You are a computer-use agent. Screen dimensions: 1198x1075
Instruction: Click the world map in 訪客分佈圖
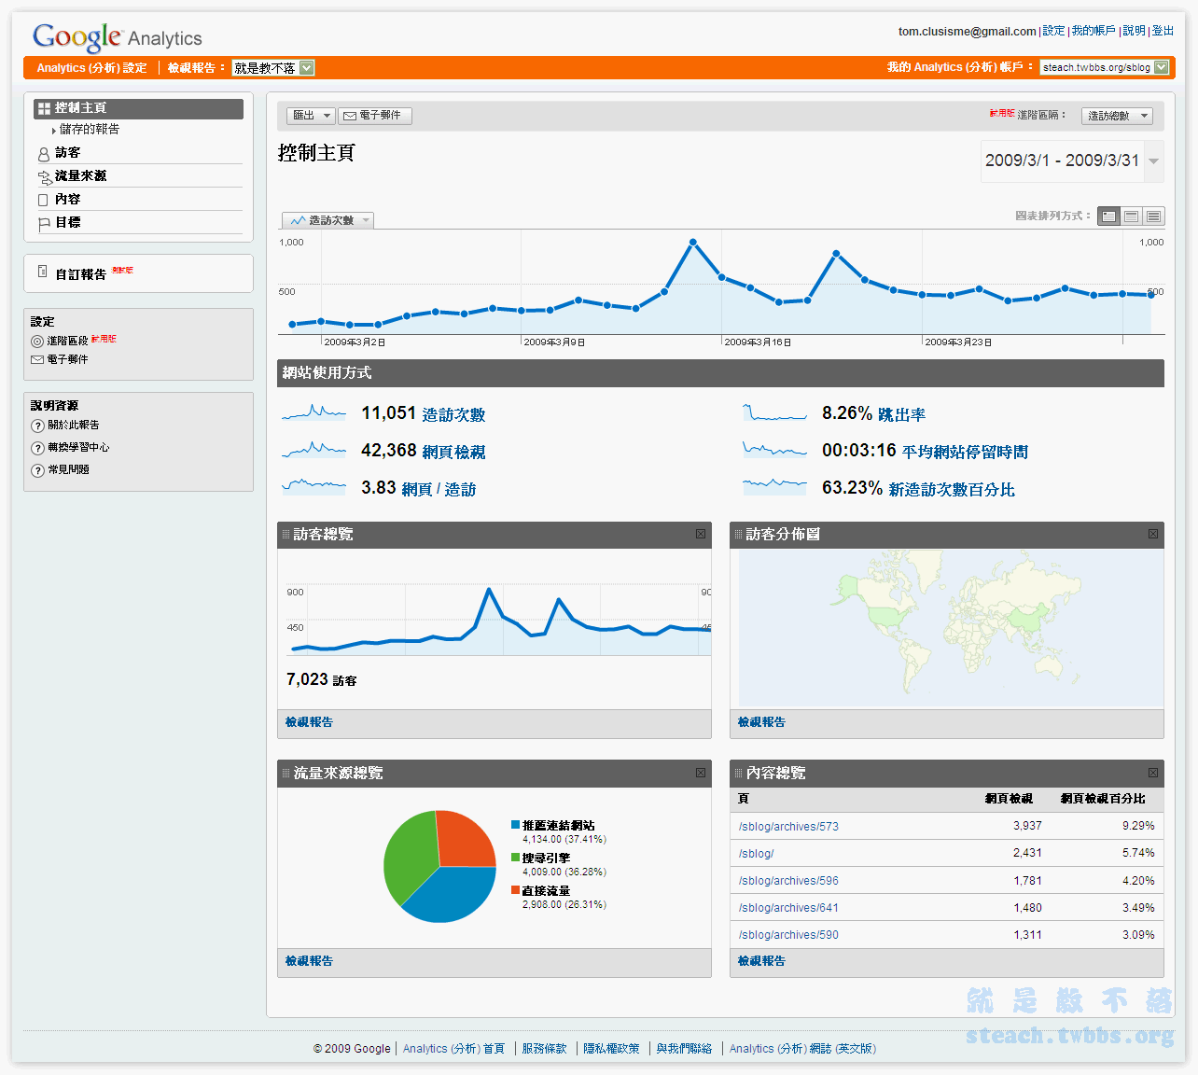click(950, 627)
